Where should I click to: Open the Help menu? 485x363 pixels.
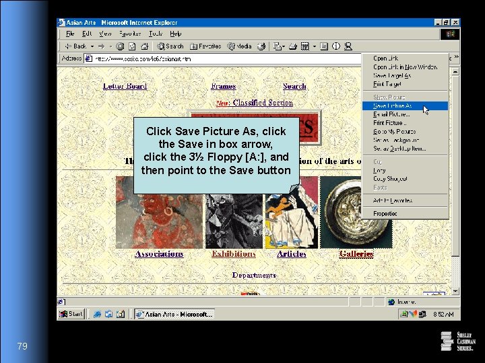175,34
